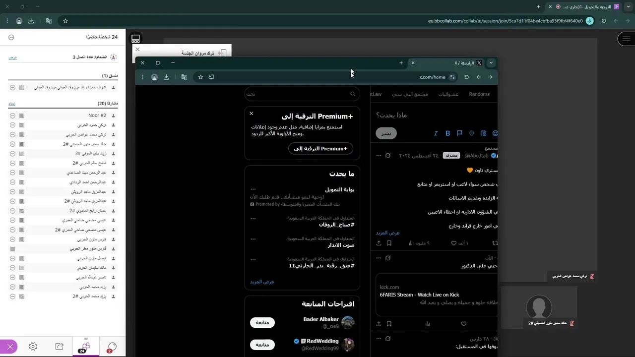Screen dimensions: 635x357
Task: Click the location pin icon in composer
Action: point(471,133)
